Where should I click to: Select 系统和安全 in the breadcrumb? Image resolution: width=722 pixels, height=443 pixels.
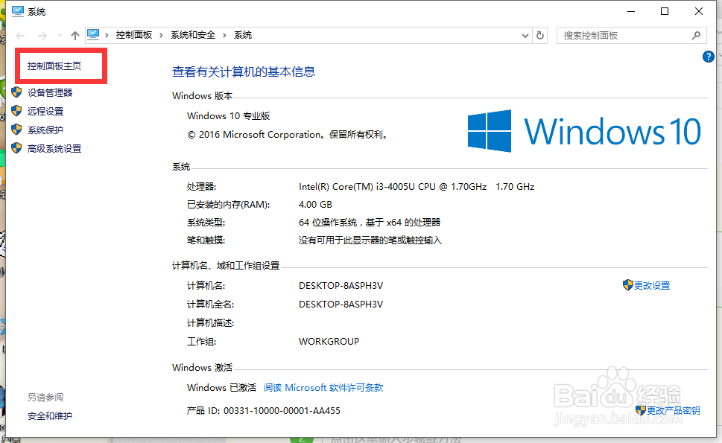click(x=193, y=35)
